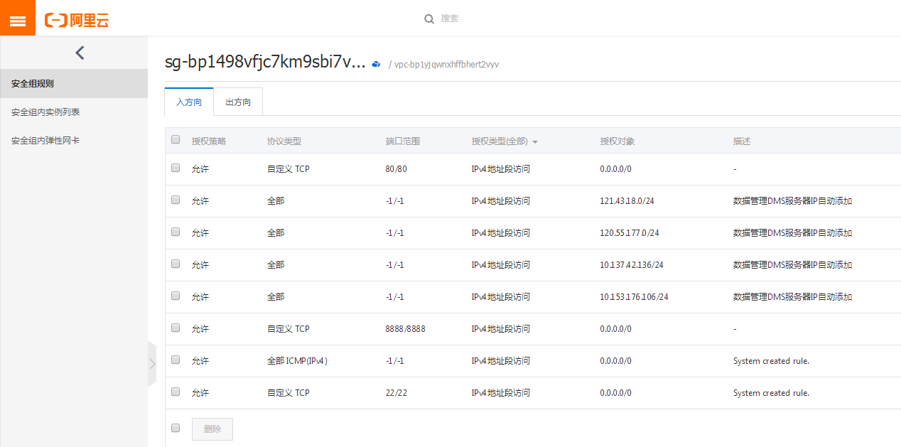Click the search magnifier icon
This screenshot has height=447, width=901.
[x=429, y=19]
